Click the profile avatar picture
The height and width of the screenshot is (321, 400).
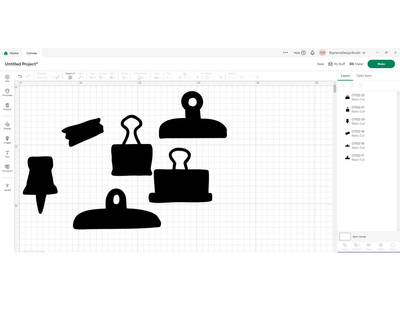pos(322,53)
